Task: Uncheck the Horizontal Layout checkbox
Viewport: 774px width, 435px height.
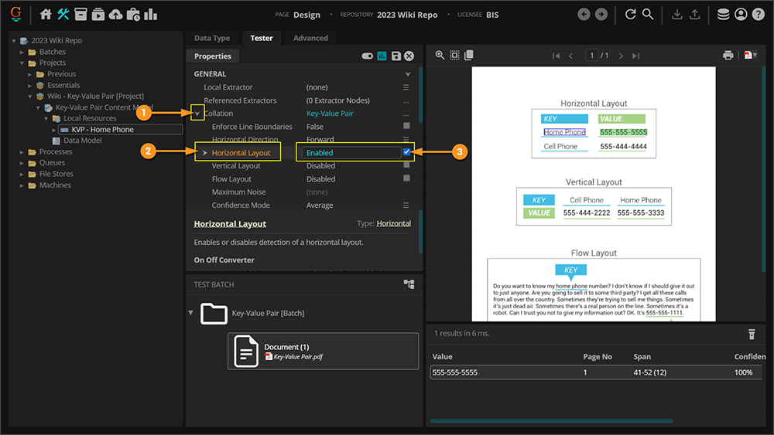Action: (x=406, y=153)
